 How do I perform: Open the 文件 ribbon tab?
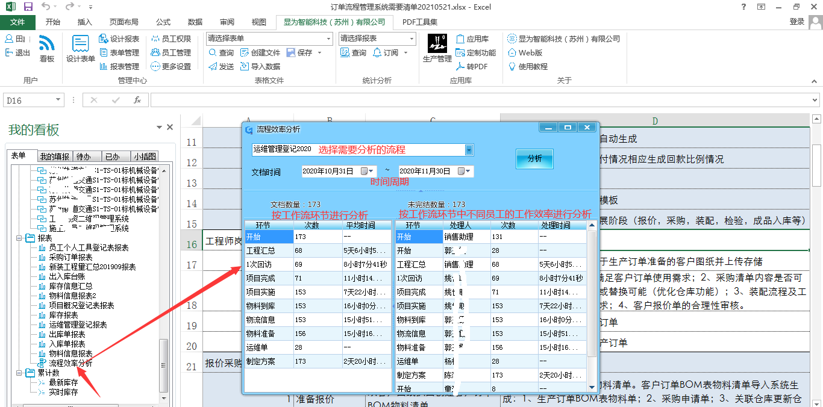[x=17, y=22]
